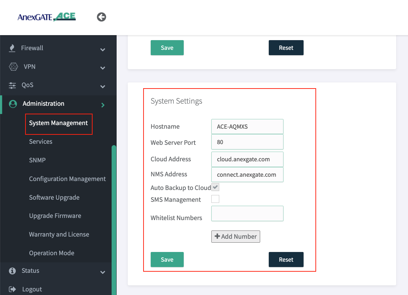Open Configuration Management page
408x295 pixels.
click(67, 179)
